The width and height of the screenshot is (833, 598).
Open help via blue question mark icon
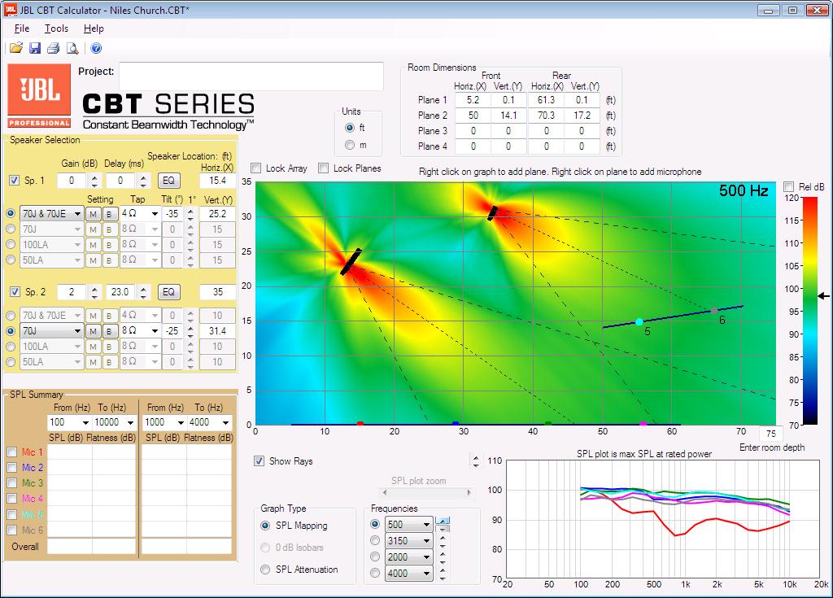click(x=96, y=48)
